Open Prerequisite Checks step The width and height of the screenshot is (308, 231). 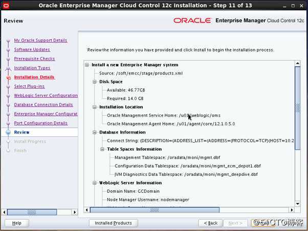click(34, 59)
